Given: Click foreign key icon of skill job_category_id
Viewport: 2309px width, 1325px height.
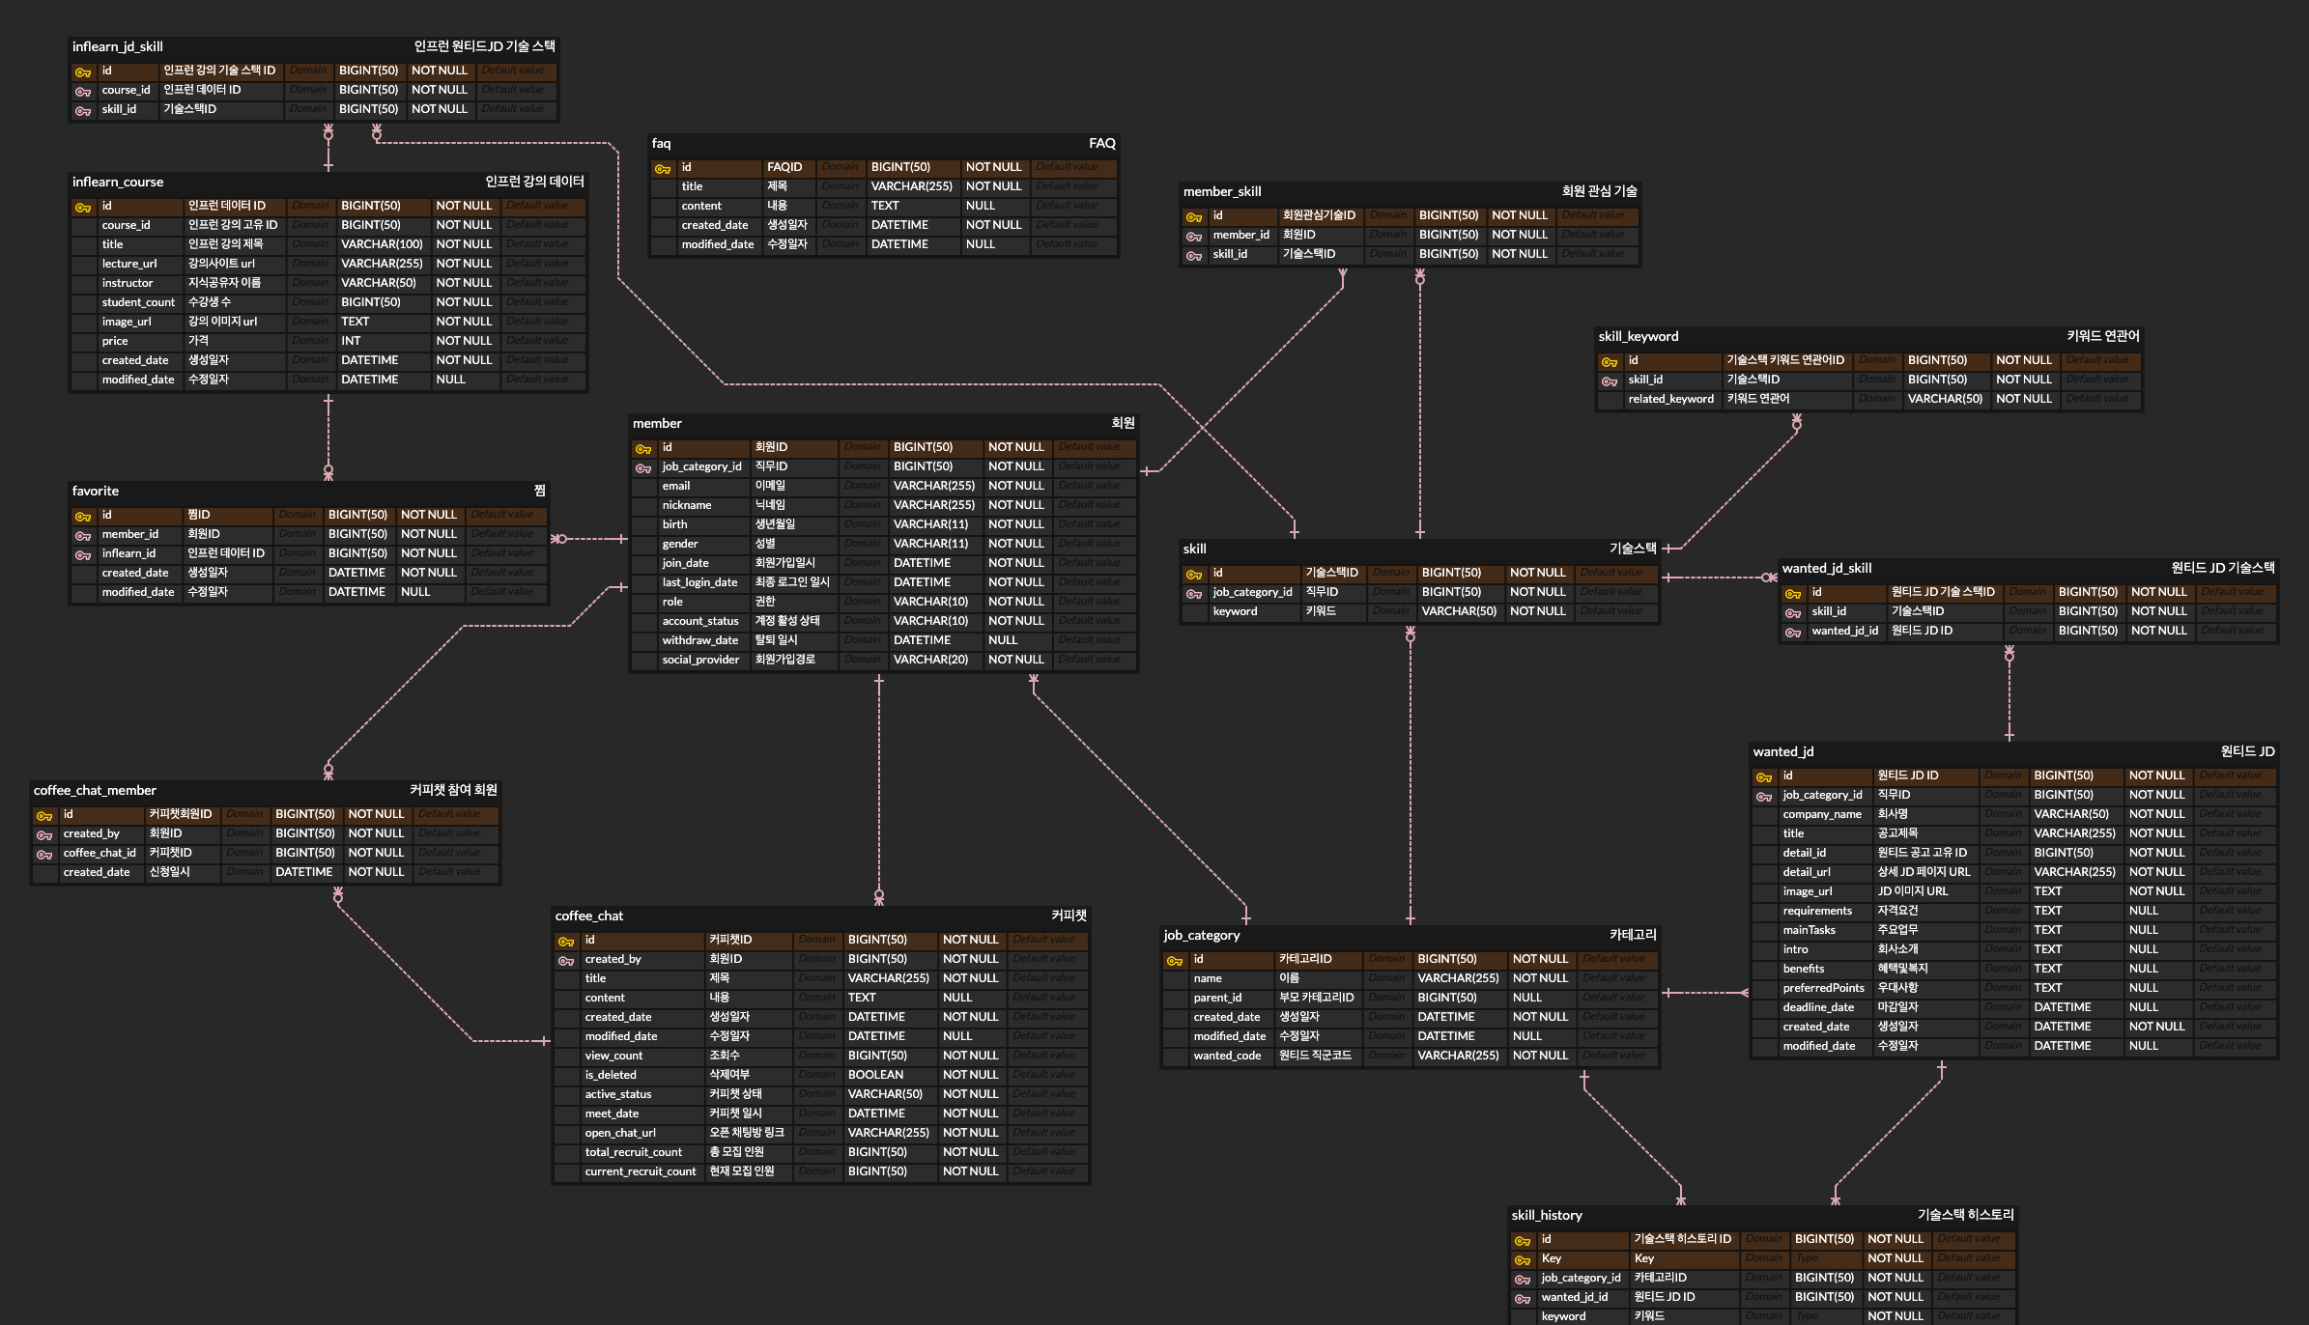Looking at the screenshot, I should (1194, 593).
